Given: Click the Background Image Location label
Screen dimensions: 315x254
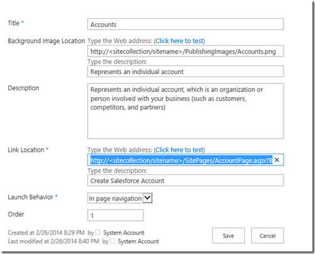Looking at the screenshot, I should coord(46,41).
